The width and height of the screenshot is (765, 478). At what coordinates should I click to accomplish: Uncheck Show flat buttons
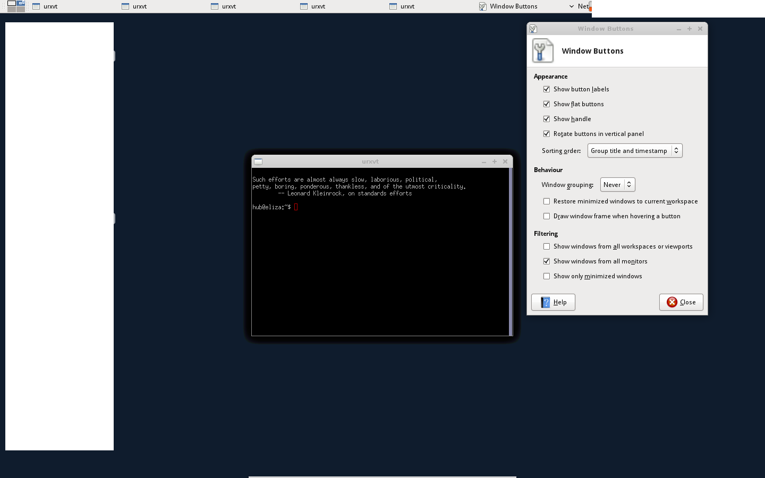547,104
